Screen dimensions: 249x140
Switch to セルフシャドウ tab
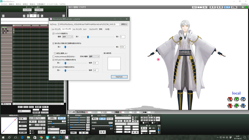pyautogui.click(x=93, y=29)
